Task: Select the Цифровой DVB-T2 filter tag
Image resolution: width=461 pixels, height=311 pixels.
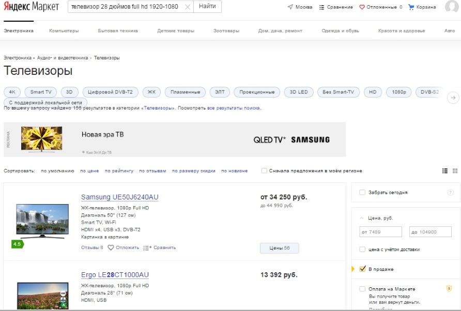Action: coord(110,92)
